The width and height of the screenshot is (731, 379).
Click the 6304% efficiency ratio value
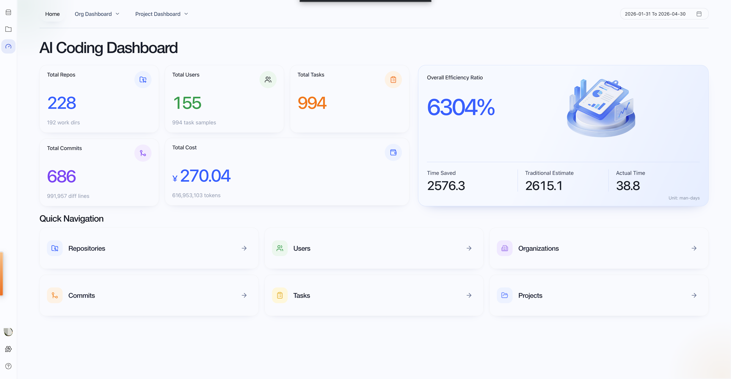461,107
